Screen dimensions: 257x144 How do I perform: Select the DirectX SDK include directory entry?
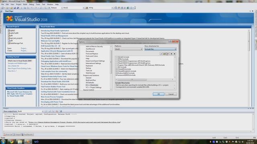pyautogui.click(x=140, y=65)
